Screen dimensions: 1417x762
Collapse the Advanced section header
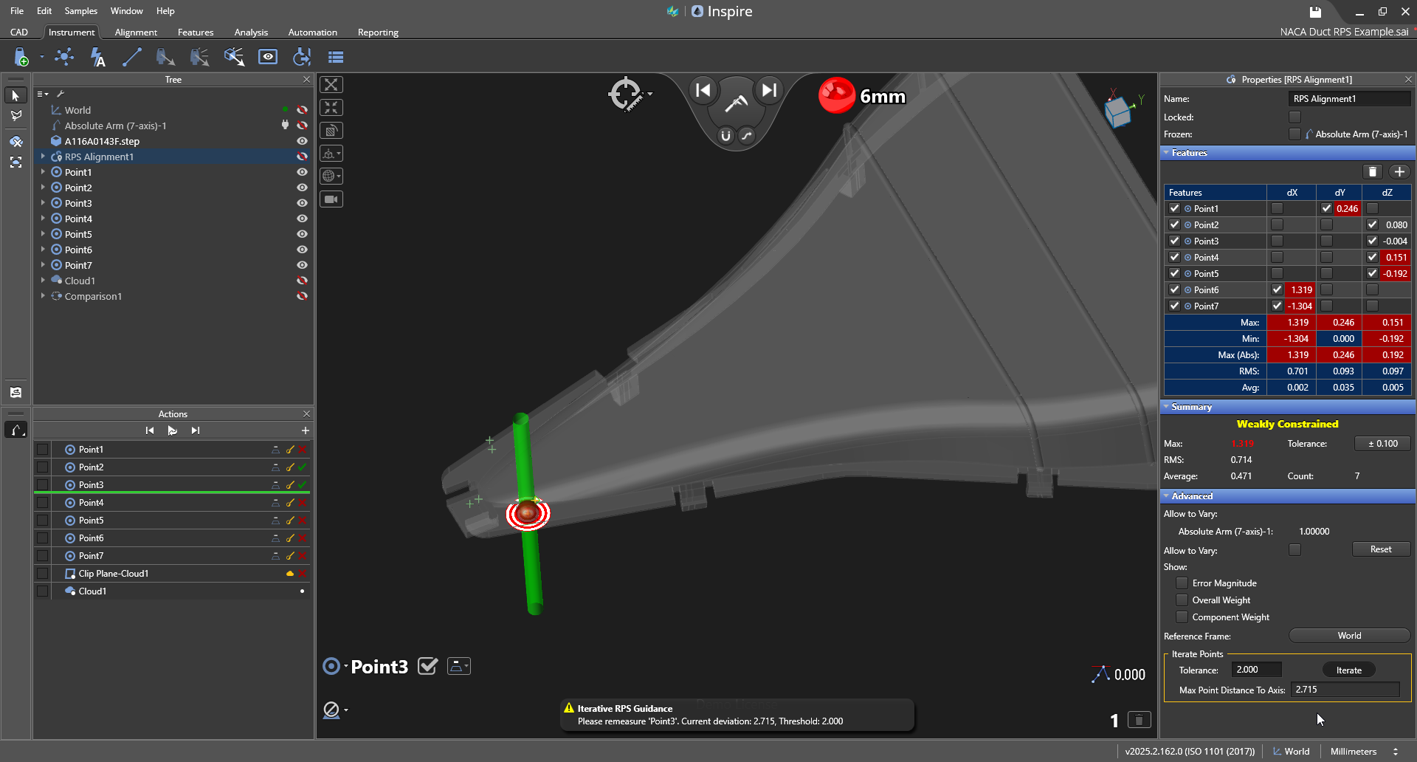[x=1288, y=496]
